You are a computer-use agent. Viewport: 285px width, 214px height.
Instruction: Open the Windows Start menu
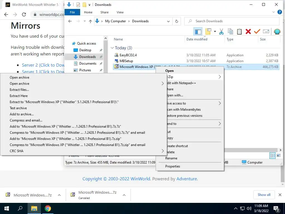pos(7,208)
